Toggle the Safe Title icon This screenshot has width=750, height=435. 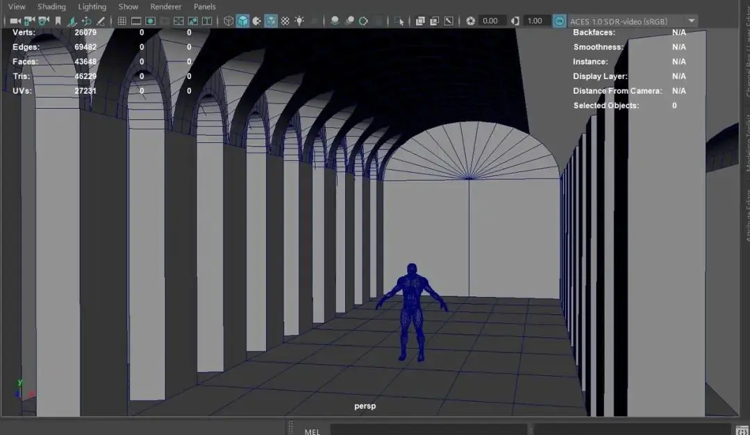click(207, 21)
